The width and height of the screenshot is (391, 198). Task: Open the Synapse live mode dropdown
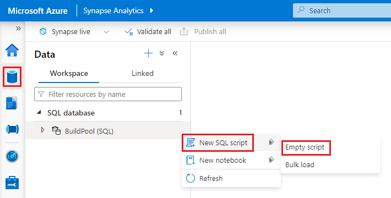pos(106,32)
